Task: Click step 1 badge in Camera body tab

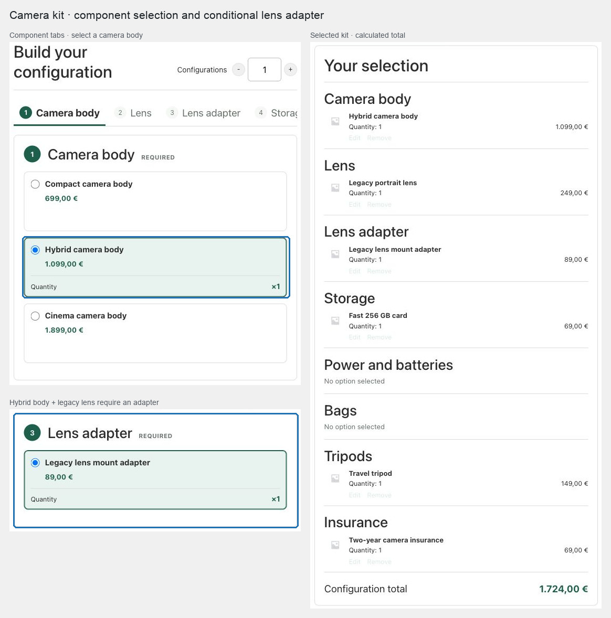Action: coord(26,113)
